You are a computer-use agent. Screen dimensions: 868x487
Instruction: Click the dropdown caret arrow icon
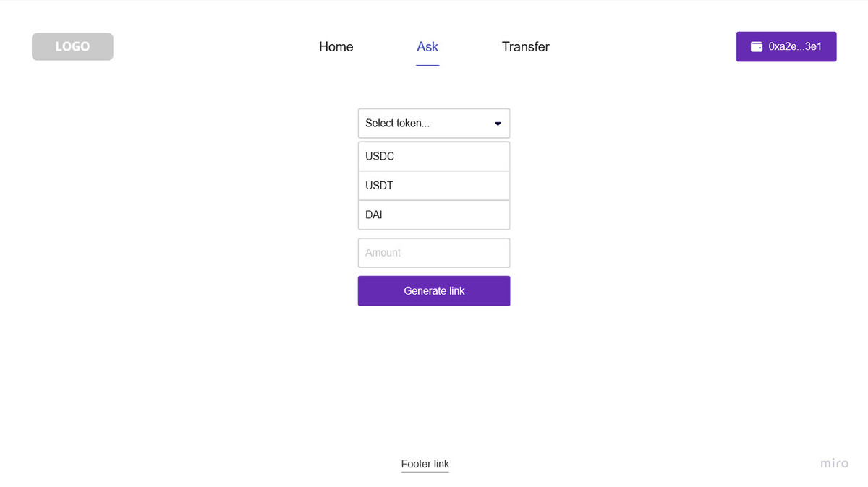(498, 124)
